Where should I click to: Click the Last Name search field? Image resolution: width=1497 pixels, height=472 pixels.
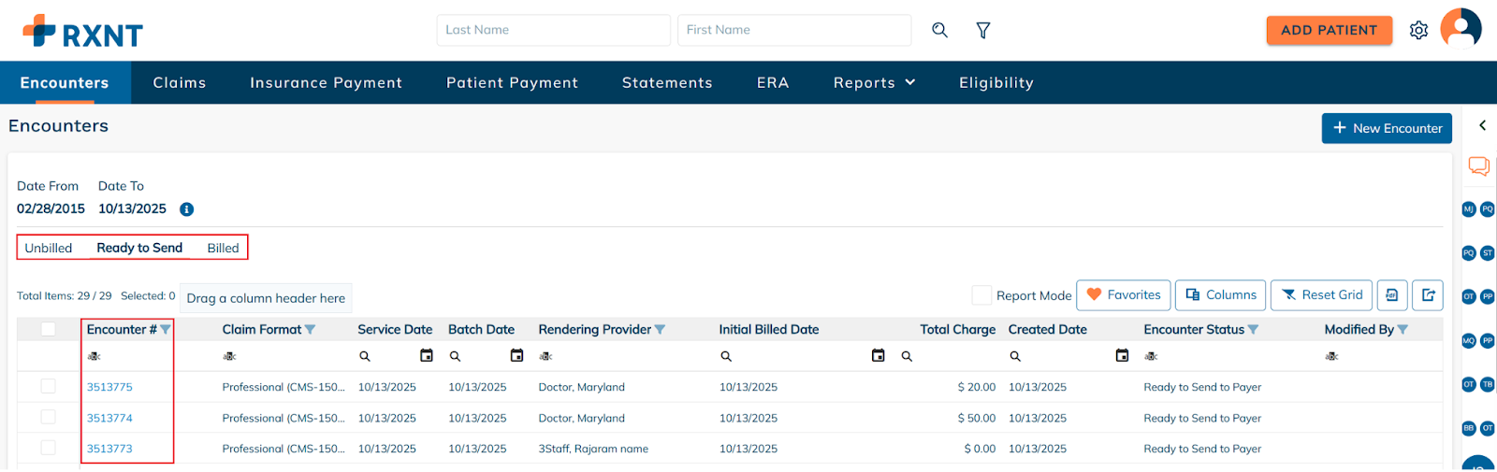point(553,30)
